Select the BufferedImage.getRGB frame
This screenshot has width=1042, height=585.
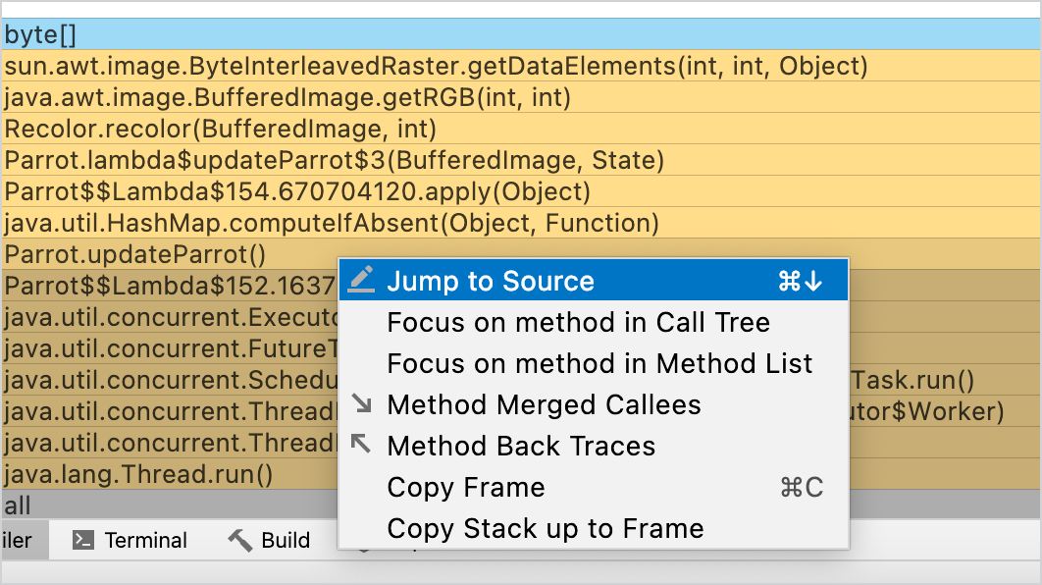[521, 97]
